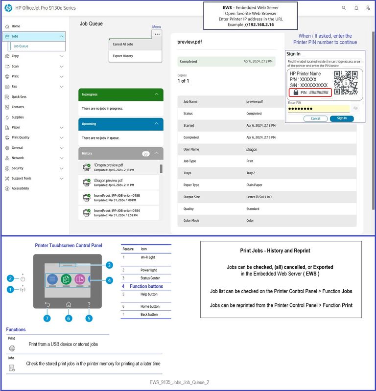376x391 pixels.
Task: Open notifications bell icon
Action: pos(356,8)
